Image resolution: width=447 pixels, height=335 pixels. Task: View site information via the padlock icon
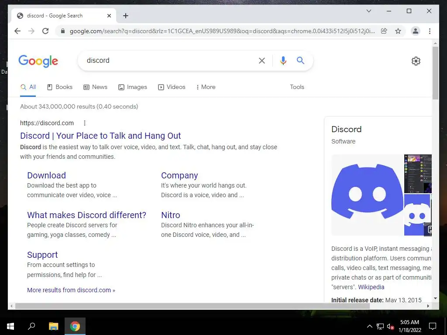click(x=63, y=31)
